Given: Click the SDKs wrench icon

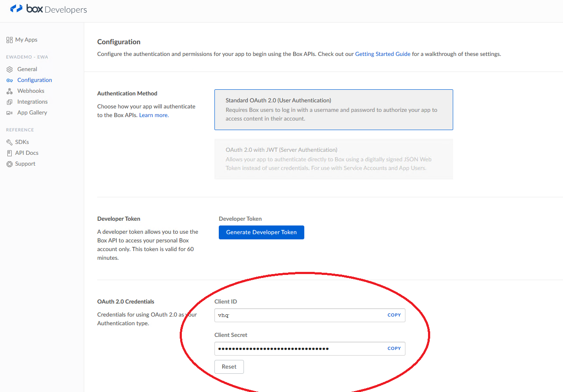Looking at the screenshot, I should (x=10, y=142).
